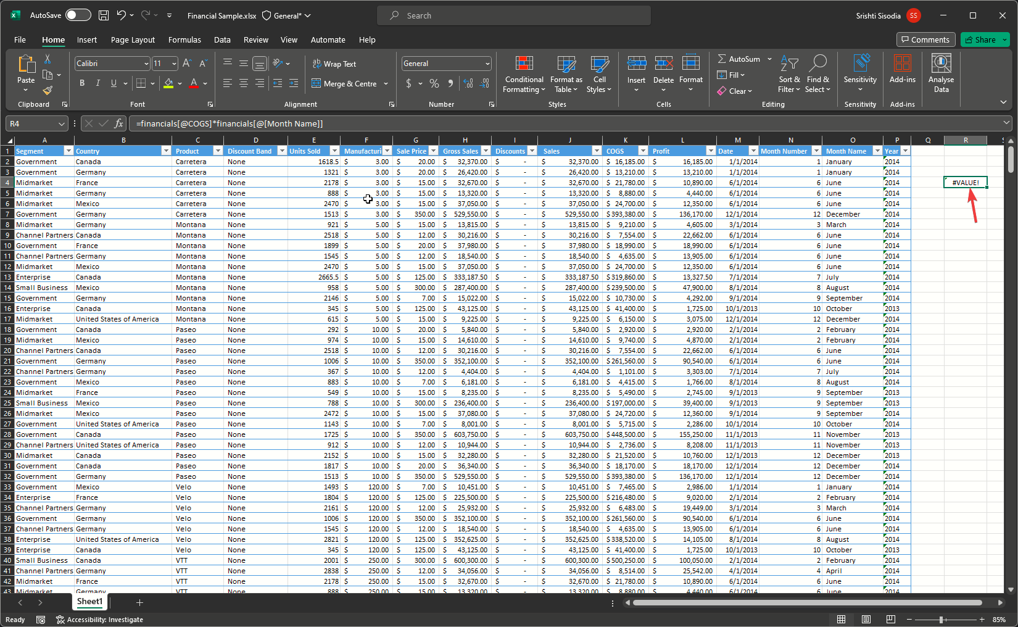Launch Analyse Data
1018x627 pixels.
[x=941, y=73]
